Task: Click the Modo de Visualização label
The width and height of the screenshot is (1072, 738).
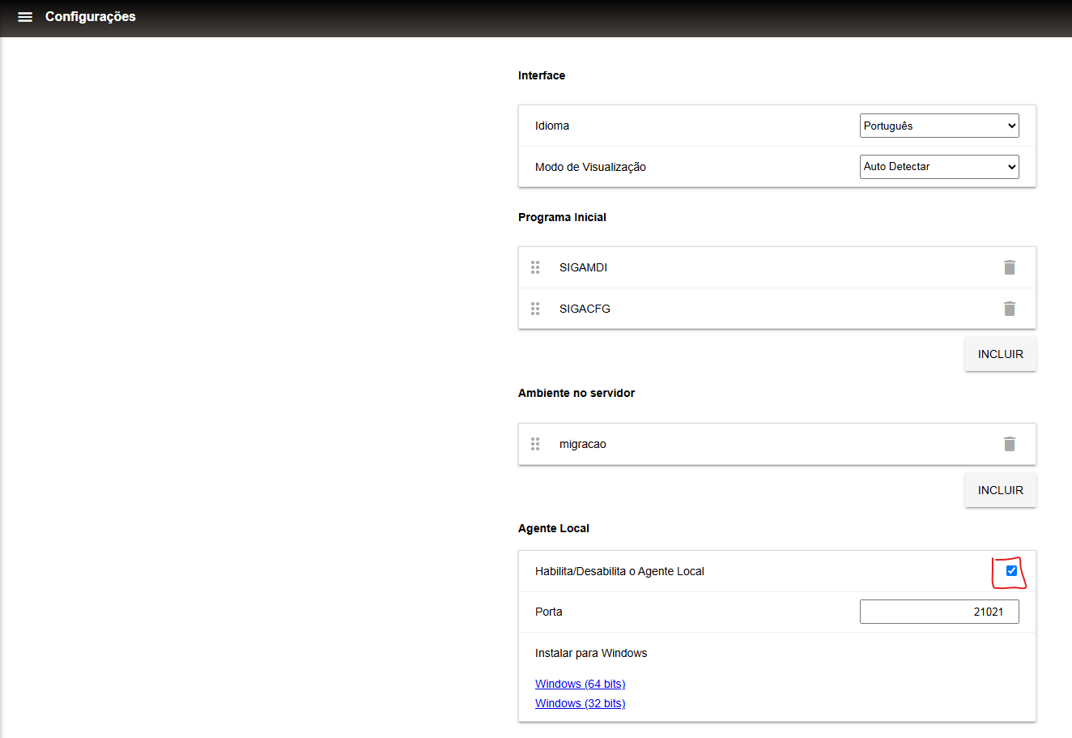Action: (590, 167)
